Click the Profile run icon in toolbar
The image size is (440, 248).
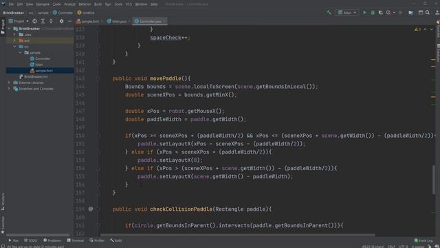click(388, 12)
